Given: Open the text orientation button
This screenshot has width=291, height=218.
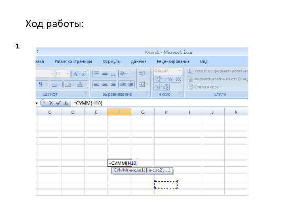Looking at the screenshot, I should pos(124,74).
